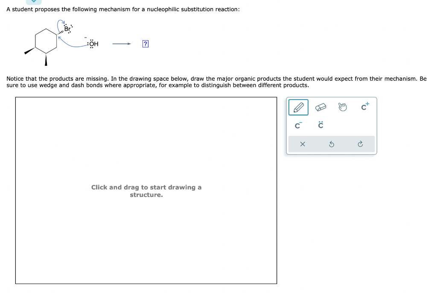Click the hydroxide OH group in the diagram

(93, 43)
